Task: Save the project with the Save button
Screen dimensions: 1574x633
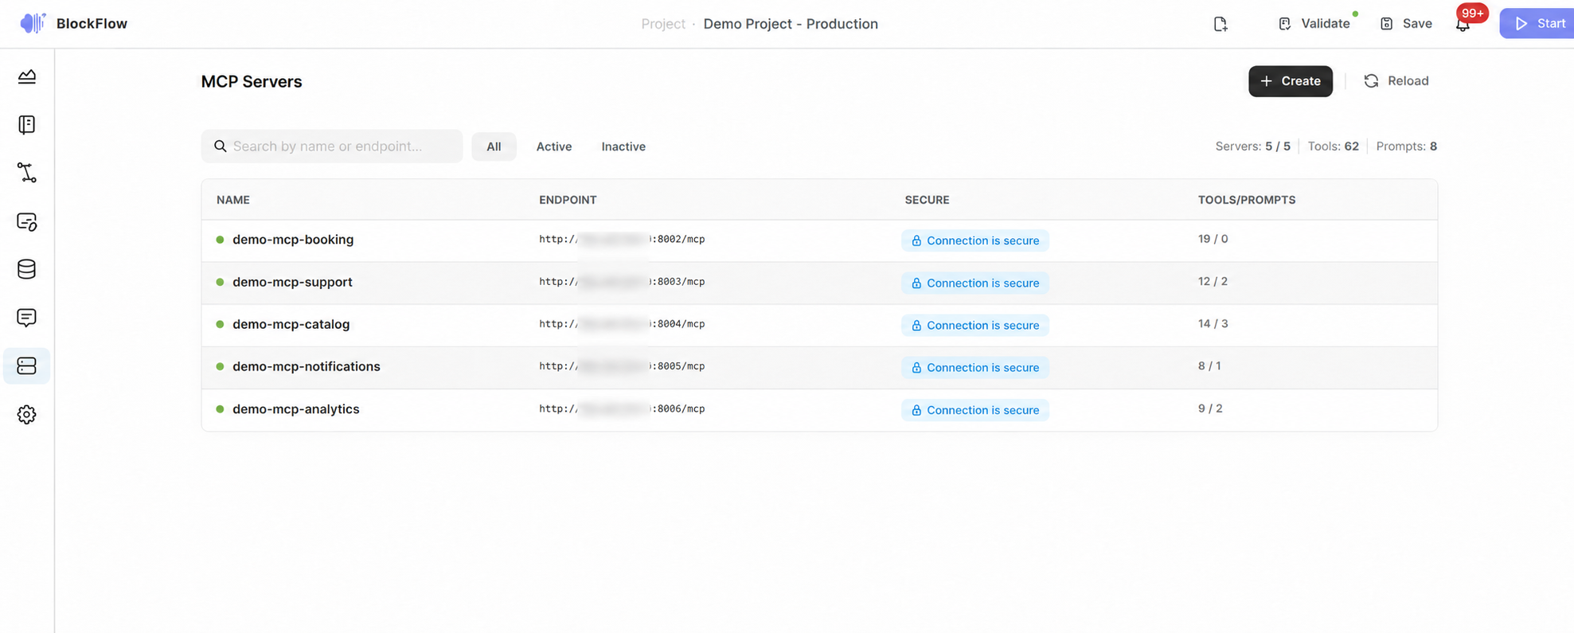Action: pyautogui.click(x=1407, y=24)
